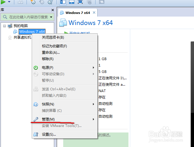Open the power options dropdown arrow
This screenshot has height=147, width=194.
click(x=9, y=2)
